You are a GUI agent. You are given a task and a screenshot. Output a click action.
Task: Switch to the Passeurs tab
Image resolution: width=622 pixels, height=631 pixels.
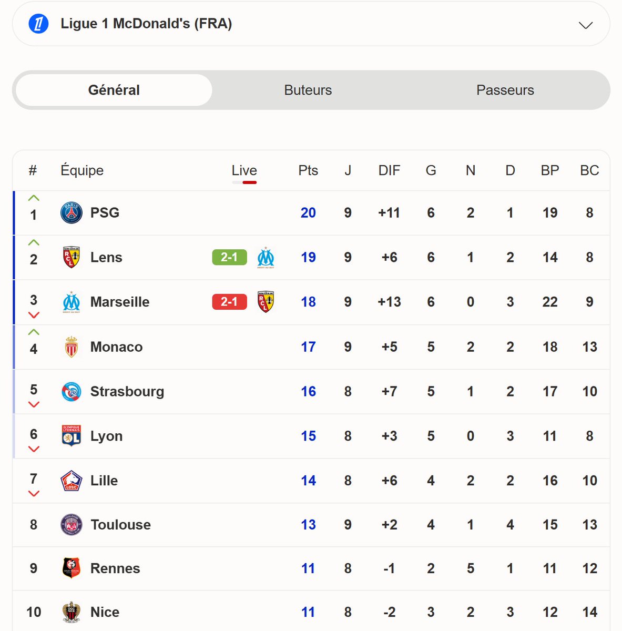point(505,90)
